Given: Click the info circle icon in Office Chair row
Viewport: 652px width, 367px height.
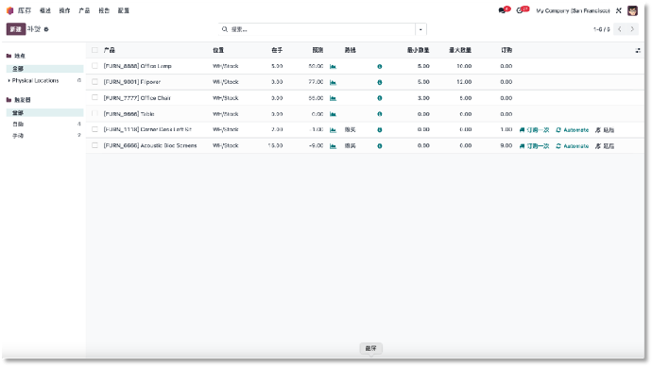Looking at the screenshot, I should click(x=380, y=98).
